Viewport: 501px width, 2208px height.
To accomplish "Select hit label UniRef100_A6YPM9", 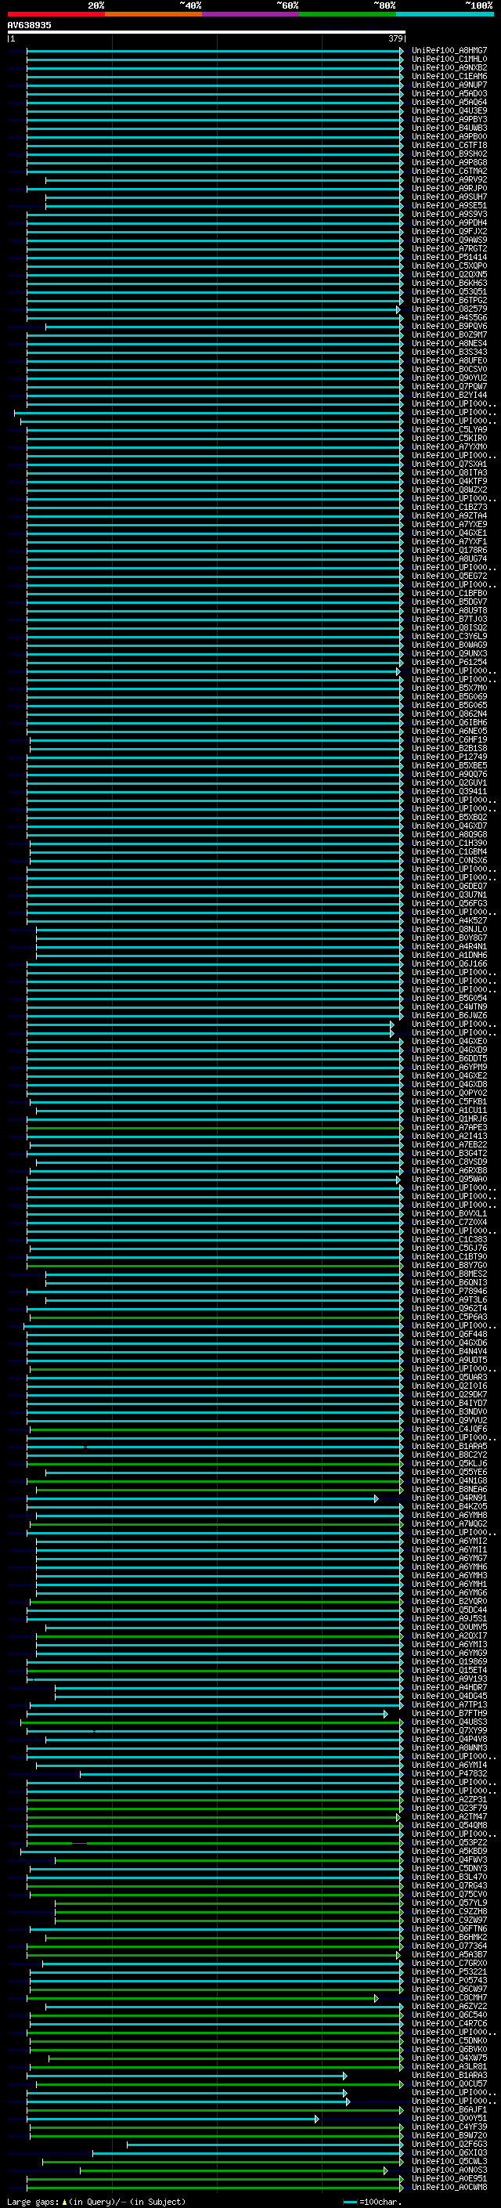I will click(449, 1067).
